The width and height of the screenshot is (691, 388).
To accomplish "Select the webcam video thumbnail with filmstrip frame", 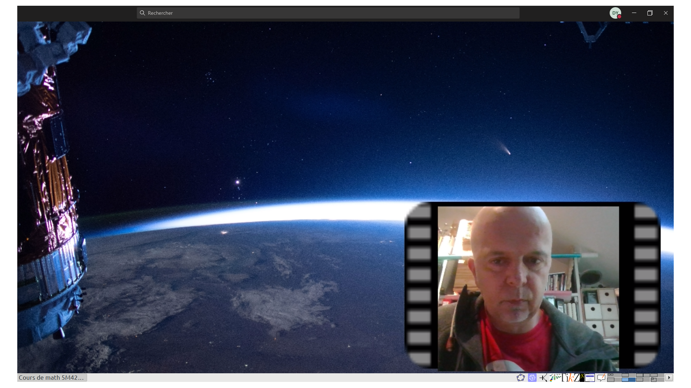I will click(533, 286).
